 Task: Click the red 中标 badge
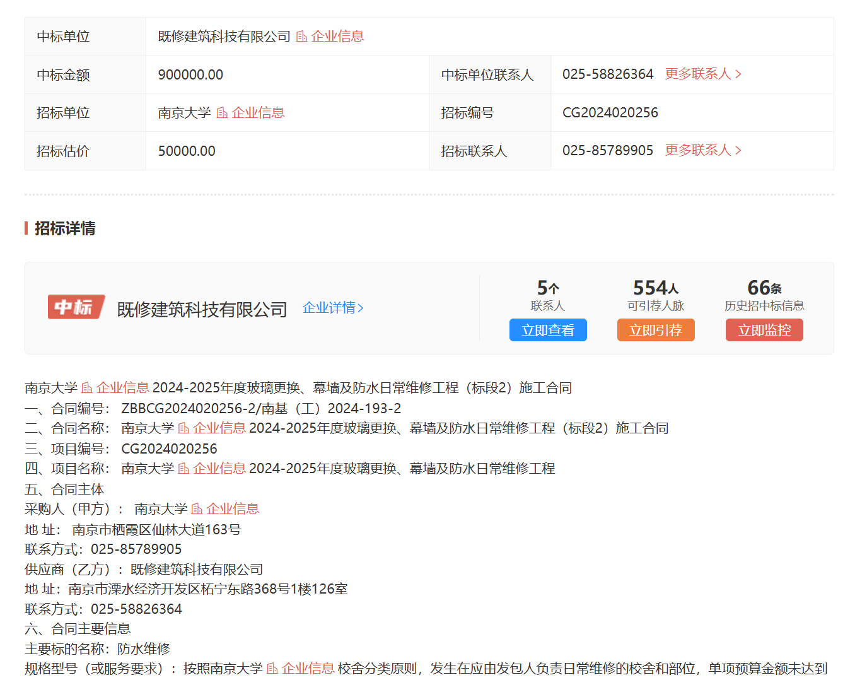click(x=76, y=307)
